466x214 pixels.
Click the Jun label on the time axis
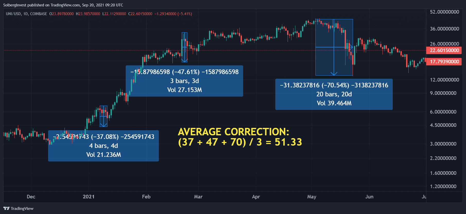click(x=369, y=197)
